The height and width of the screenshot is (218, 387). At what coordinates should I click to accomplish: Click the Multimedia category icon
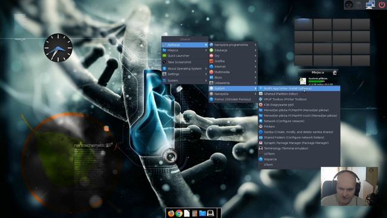pyautogui.click(x=211, y=72)
